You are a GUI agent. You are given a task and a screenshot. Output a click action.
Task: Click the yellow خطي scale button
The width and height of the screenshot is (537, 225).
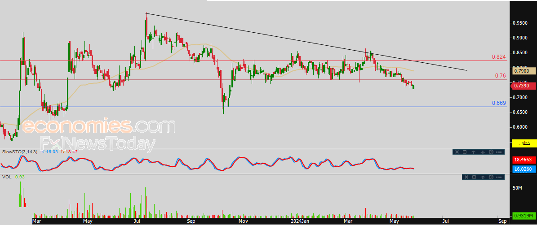coord(524,143)
